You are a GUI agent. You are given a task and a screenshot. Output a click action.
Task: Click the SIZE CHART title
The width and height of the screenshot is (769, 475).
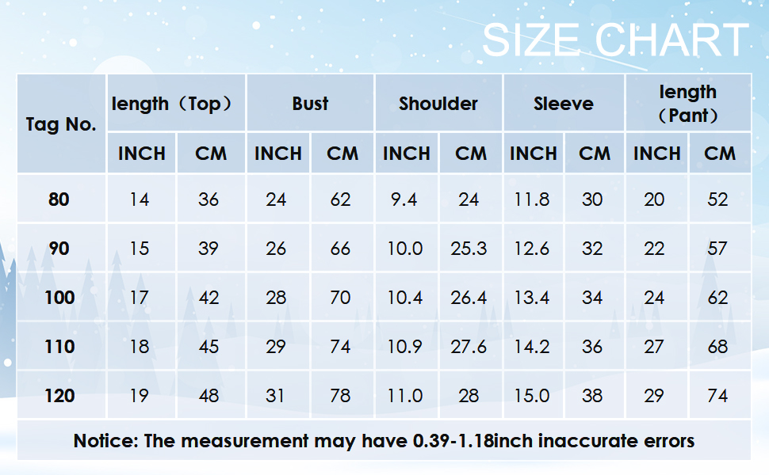pos(615,40)
